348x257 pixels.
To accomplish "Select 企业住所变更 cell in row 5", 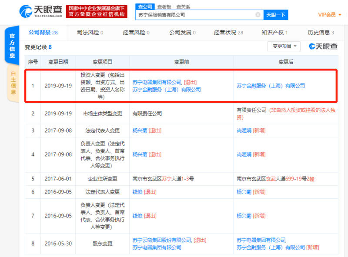I will click(x=103, y=179).
